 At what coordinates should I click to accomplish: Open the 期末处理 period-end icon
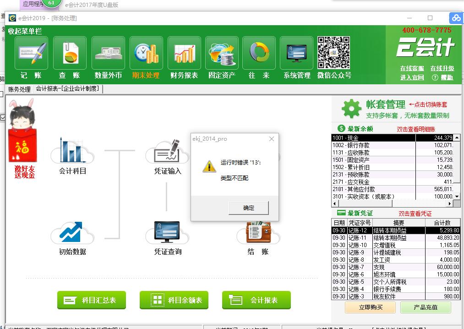click(x=146, y=53)
